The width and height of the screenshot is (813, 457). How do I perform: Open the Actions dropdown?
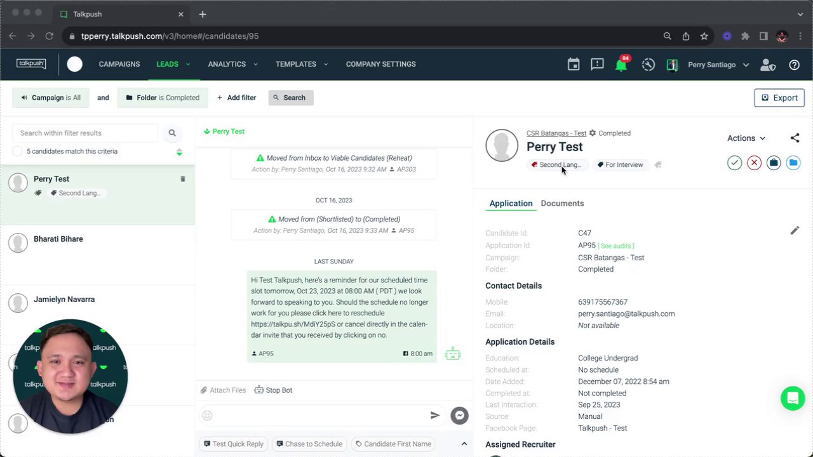click(746, 138)
